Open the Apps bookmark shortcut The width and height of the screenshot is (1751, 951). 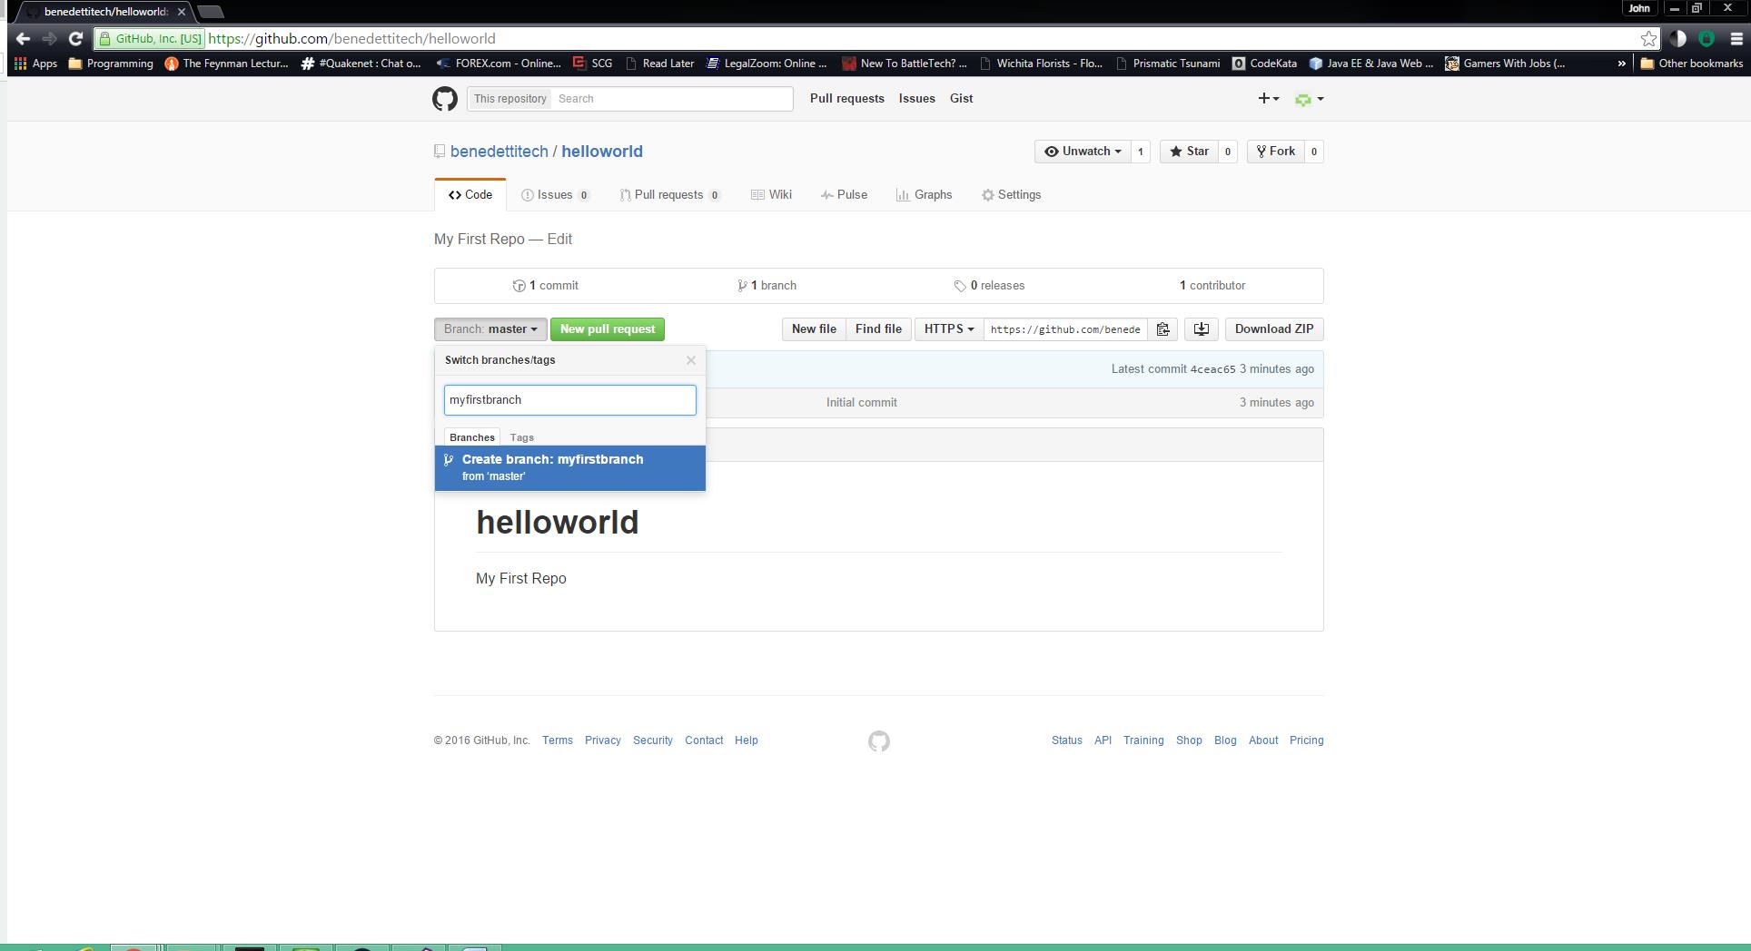[x=35, y=64]
